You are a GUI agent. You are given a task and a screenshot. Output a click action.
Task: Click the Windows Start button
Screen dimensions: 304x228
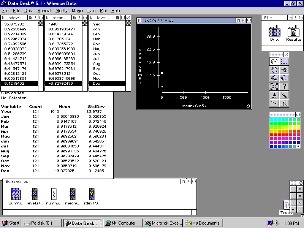point(11,223)
